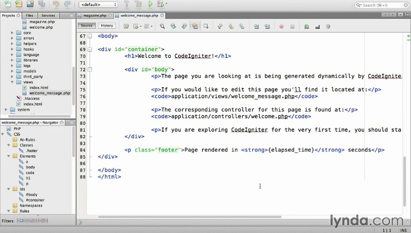Close the welcome_message.php editor tab
This screenshot has height=233, width=411.
[x=162, y=15]
